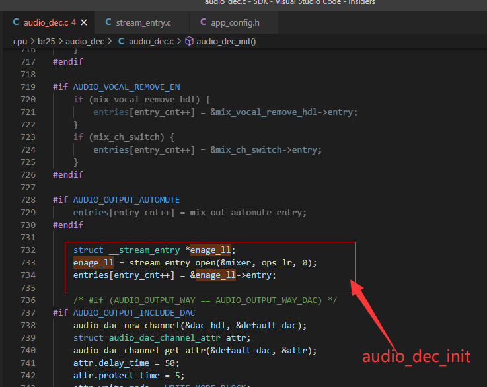Click stream_entry_open call on line 733
The width and height of the screenshot is (487, 387).
click(172, 263)
